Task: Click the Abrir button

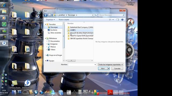Action: 103,69
